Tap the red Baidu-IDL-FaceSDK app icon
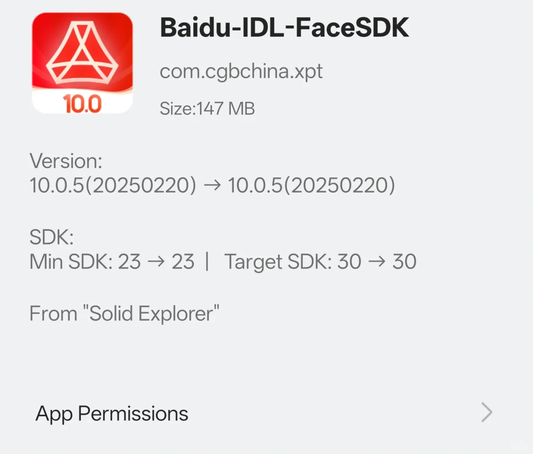This screenshot has width=533, height=454. point(82,63)
